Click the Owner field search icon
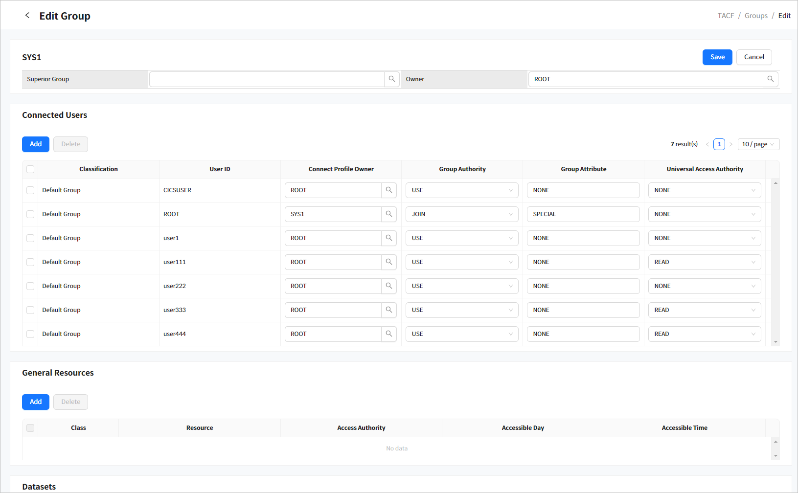Image resolution: width=798 pixels, height=493 pixels. click(770, 79)
